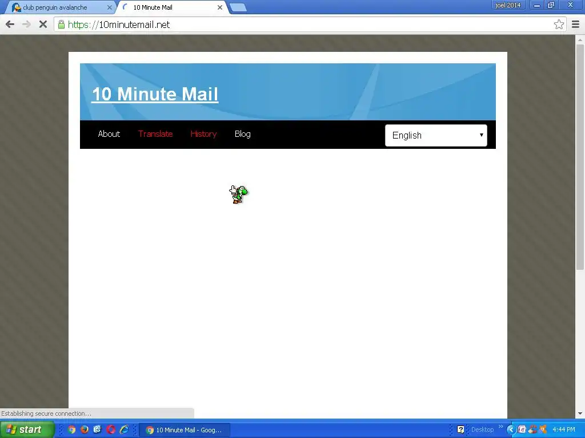Click the Desktop toolbar label

(x=482, y=429)
